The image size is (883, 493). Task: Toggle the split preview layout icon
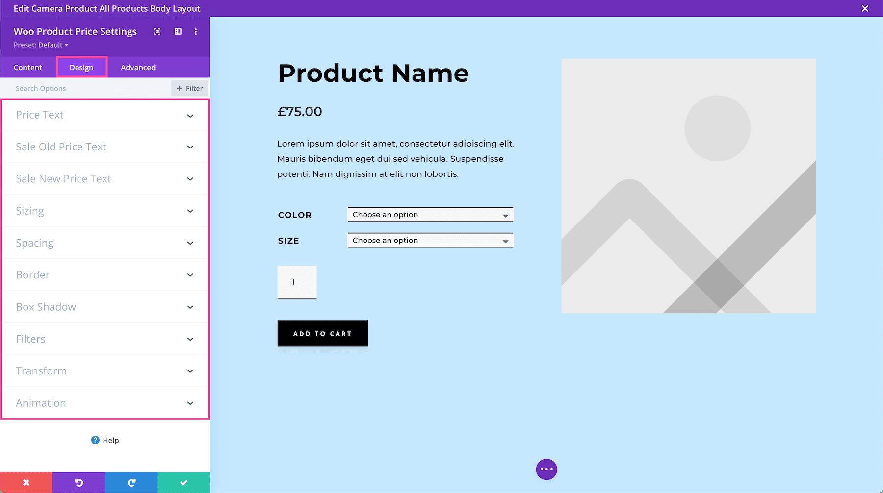[178, 31]
